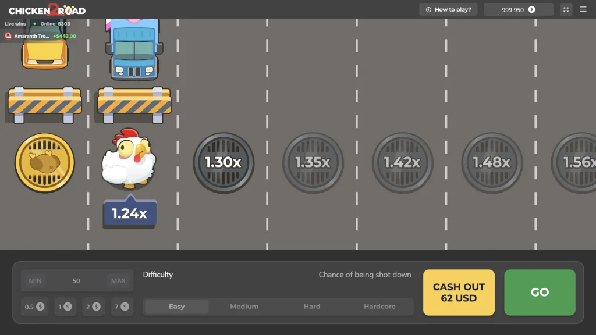The width and height of the screenshot is (596, 335).
Task: Click the barrier above the gold coin
Action: pos(44,105)
